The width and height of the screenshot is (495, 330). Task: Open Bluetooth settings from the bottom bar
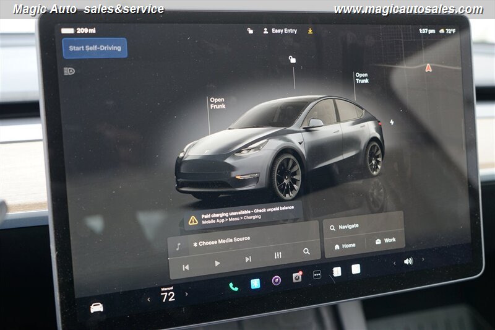click(255, 284)
